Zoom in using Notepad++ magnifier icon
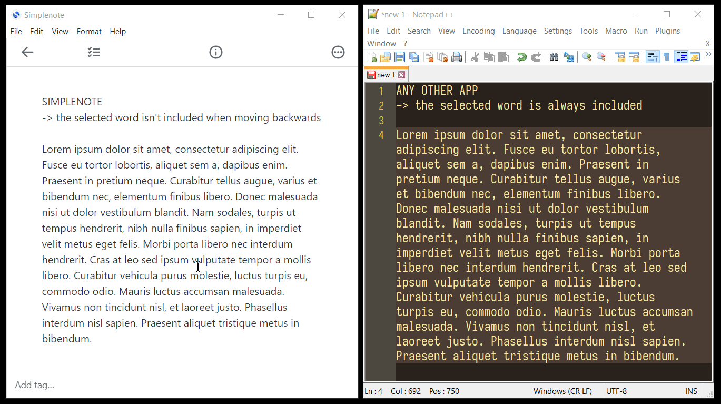This screenshot has height=404, width=721. [x=587, y=57]
